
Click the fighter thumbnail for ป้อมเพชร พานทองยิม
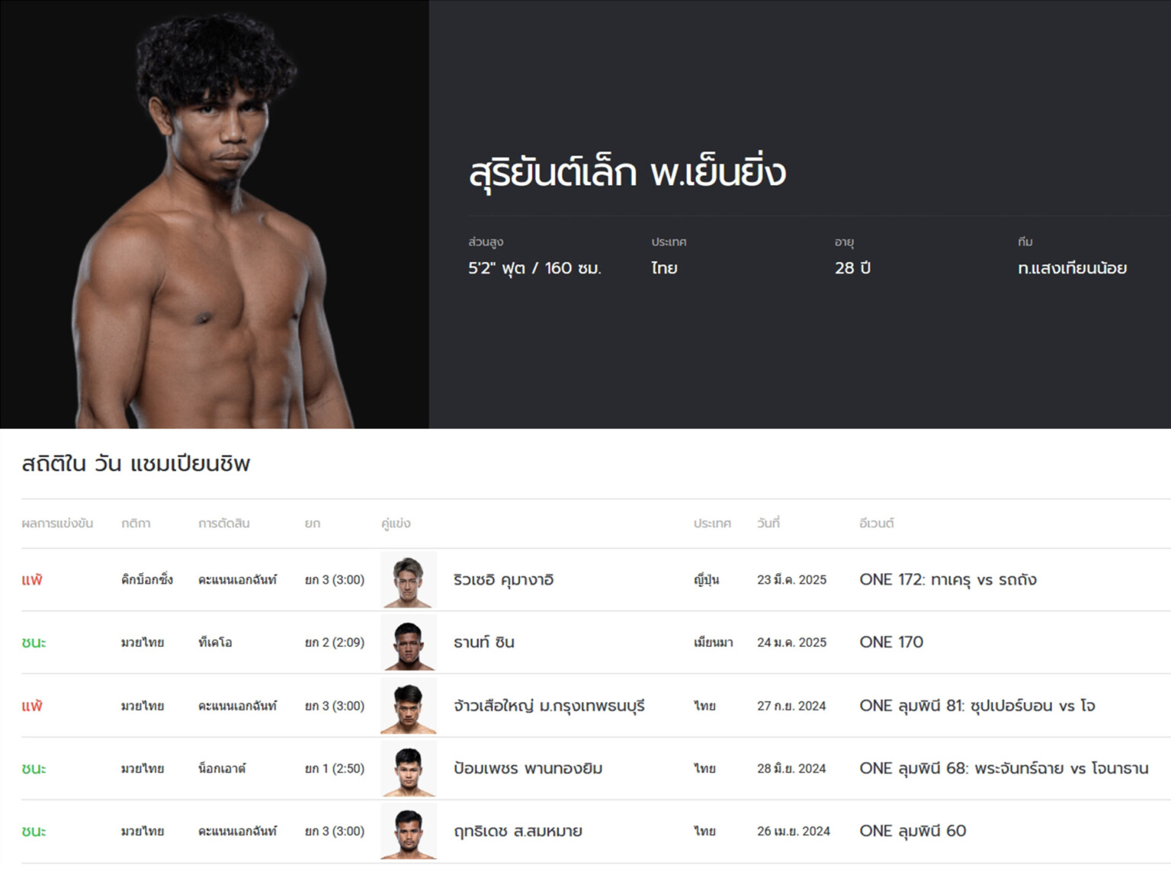(x=409, y=768)
